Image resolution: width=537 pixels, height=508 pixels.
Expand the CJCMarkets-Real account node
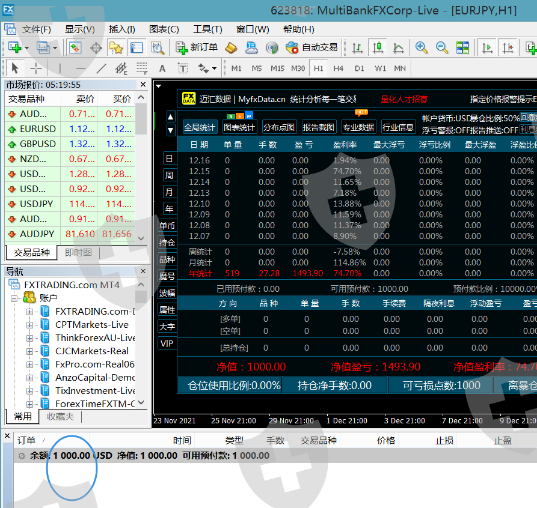[x=30, y=351]
